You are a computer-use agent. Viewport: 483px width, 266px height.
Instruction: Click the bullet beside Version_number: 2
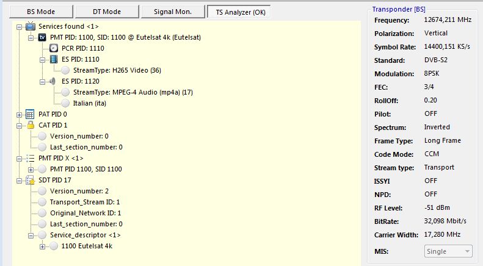point(42,191)
